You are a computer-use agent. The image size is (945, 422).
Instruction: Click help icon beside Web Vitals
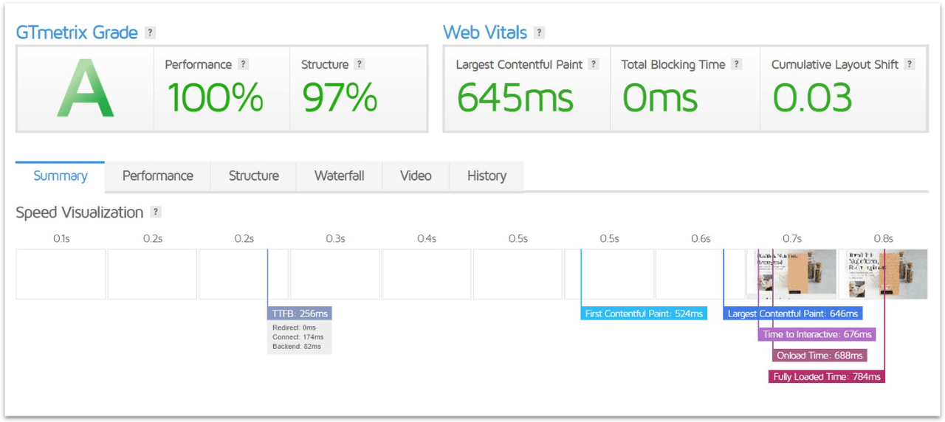540,32
